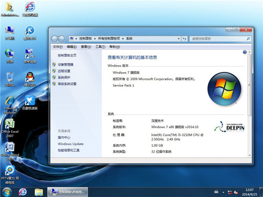
Task: Click the Forward navigation arrow
Action: click(x=62, y=39)
